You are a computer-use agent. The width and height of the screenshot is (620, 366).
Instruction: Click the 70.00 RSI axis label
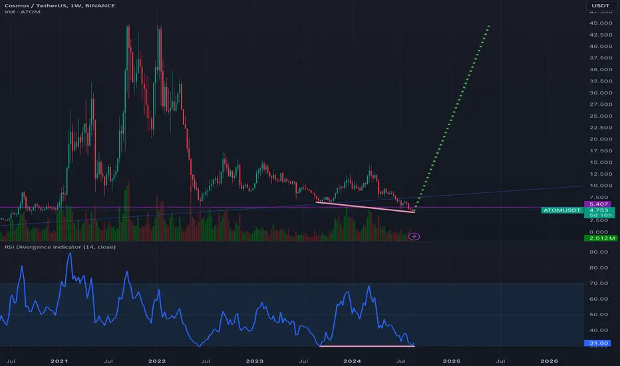click(599, 283)
